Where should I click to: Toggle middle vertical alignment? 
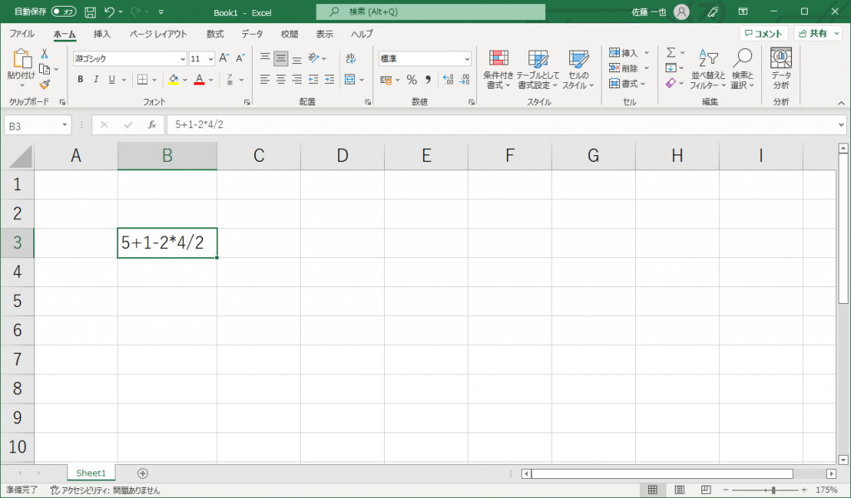click(281, 58)
